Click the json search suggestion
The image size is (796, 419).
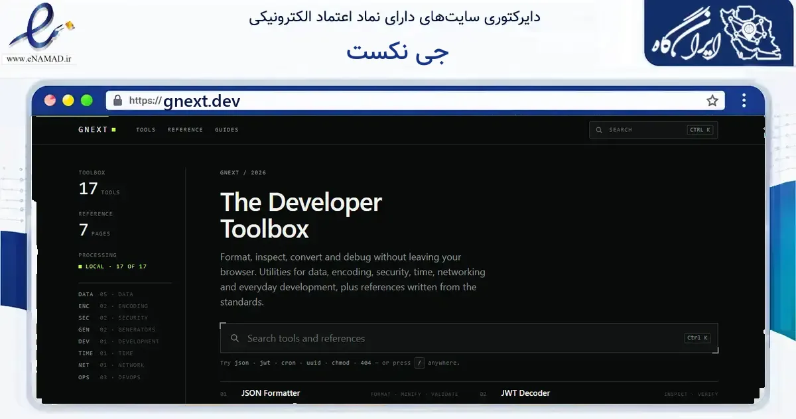click(x=241, y=363)
